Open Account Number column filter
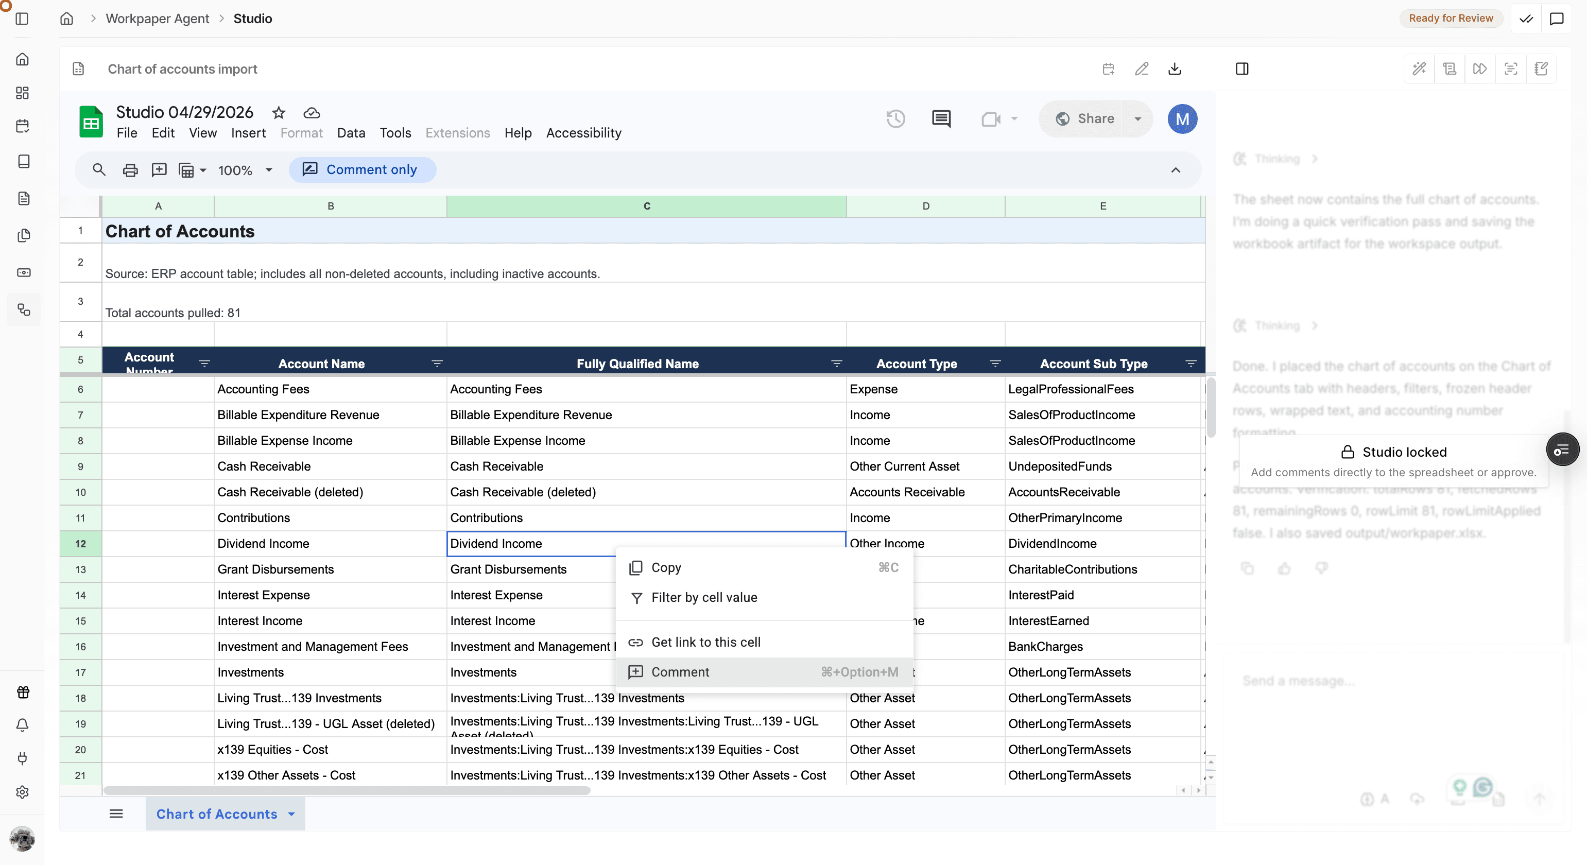Viewport: 1587px width, 865px height. coord(204,364)
